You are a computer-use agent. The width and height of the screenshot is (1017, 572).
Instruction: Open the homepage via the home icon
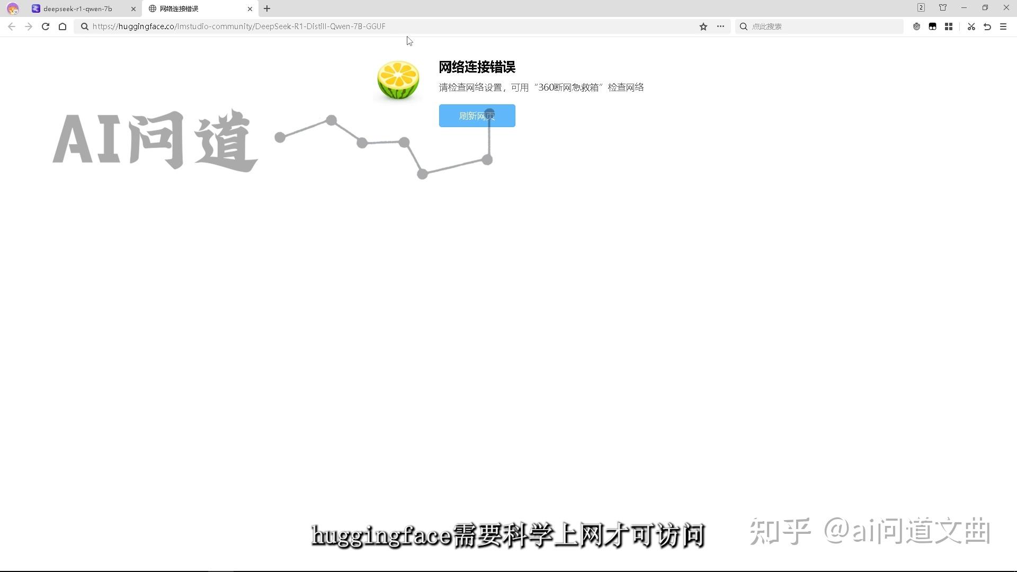[x=63, y=26]
